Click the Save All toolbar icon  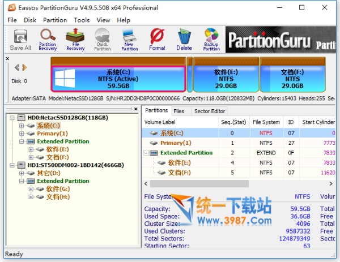pyautogui.click(x=20, y=40)
